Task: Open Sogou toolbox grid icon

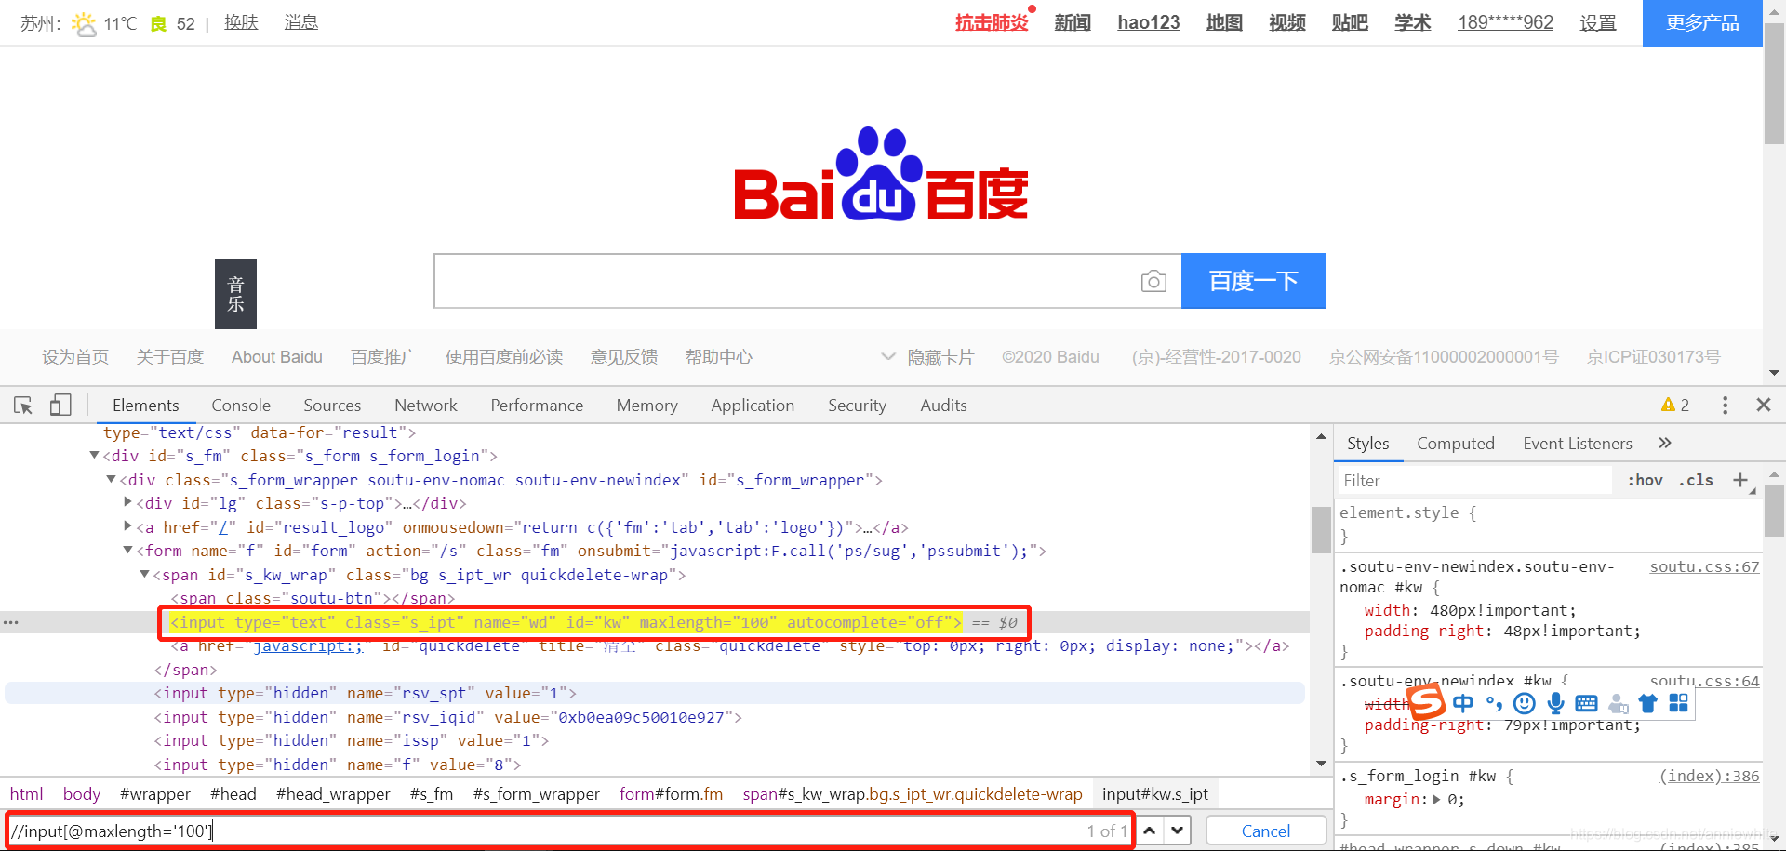Action: tap(1678, 703)
